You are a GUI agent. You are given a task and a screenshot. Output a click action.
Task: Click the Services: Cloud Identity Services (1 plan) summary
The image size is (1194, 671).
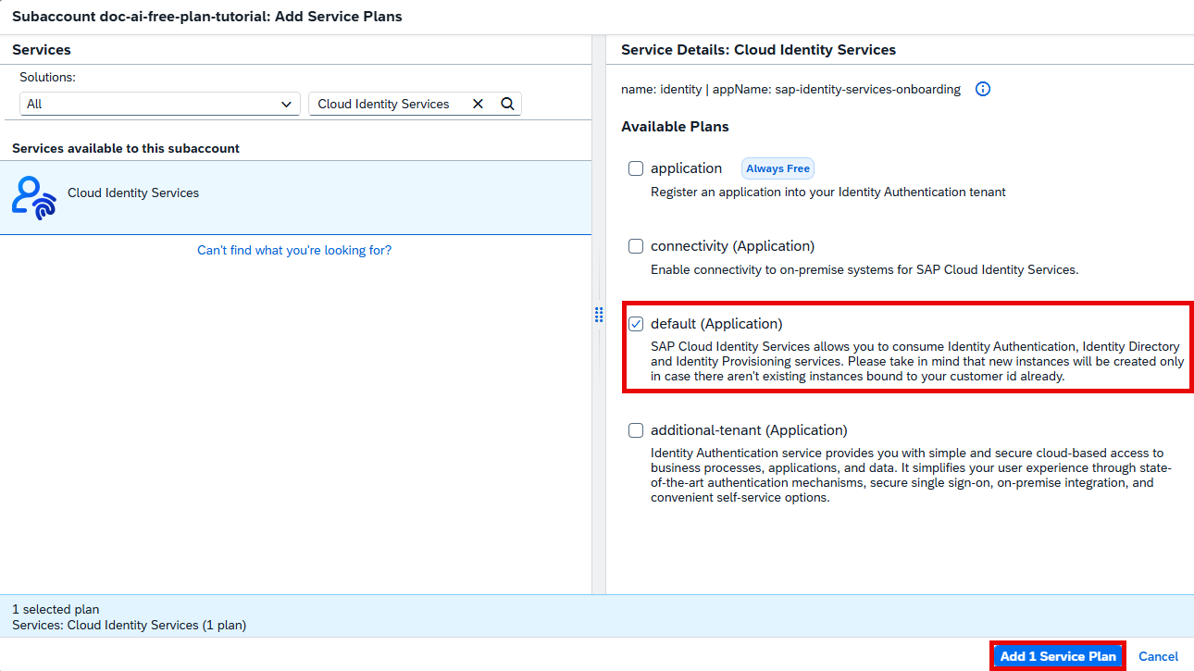point(130,625)
